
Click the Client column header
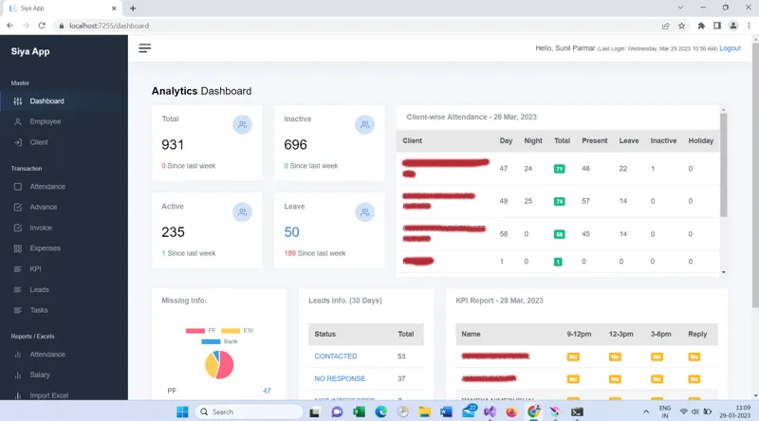pyautogui.click(x=413, y=141)
